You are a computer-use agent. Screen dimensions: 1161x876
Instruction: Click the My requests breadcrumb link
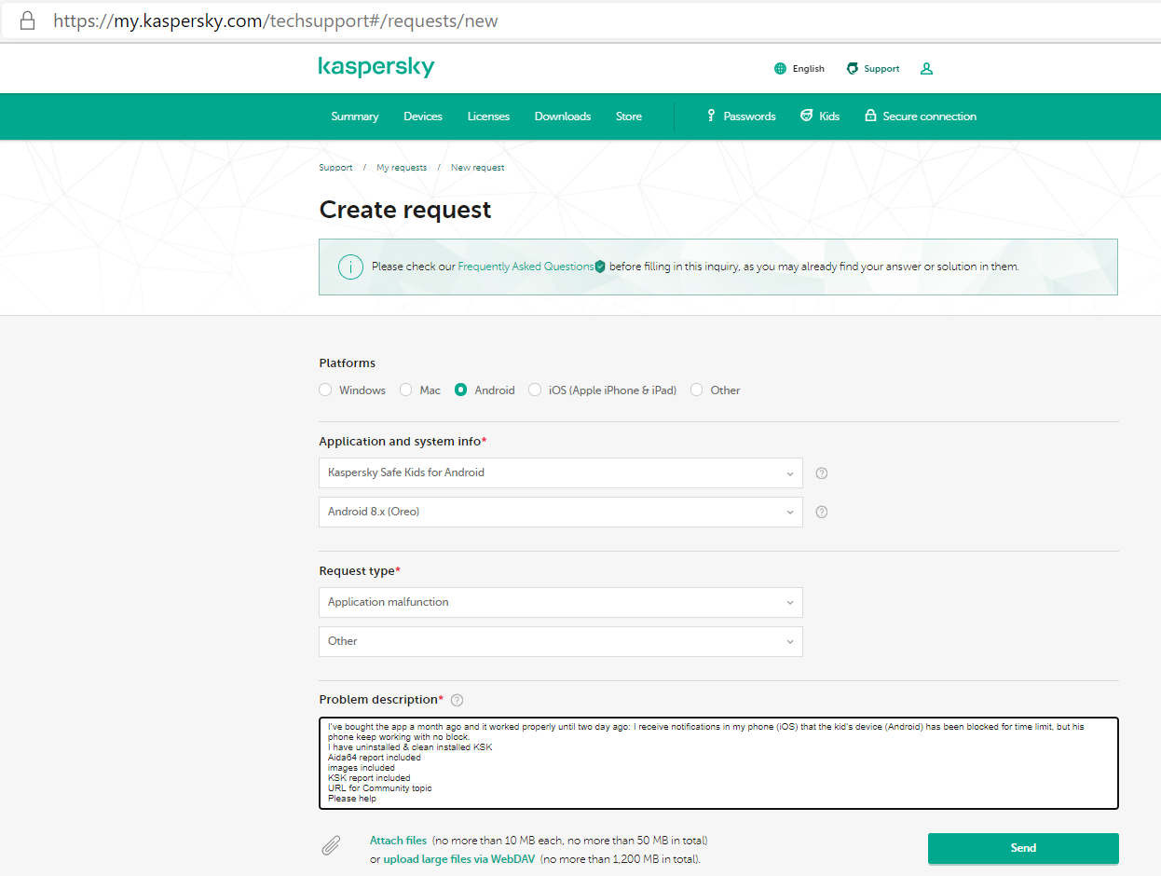402,168
